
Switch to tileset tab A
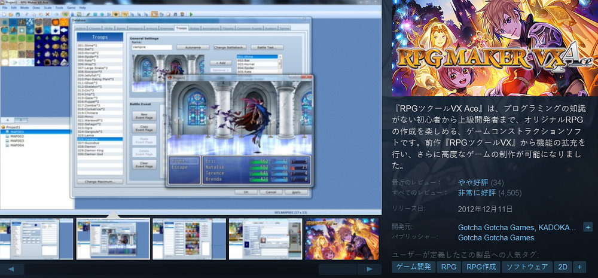pos(8,120)
